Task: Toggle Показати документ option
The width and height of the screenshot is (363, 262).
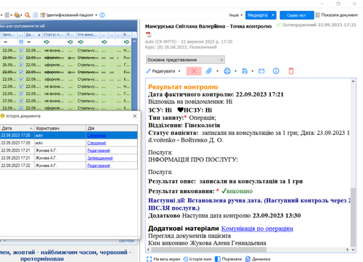Action: [336, 15]
